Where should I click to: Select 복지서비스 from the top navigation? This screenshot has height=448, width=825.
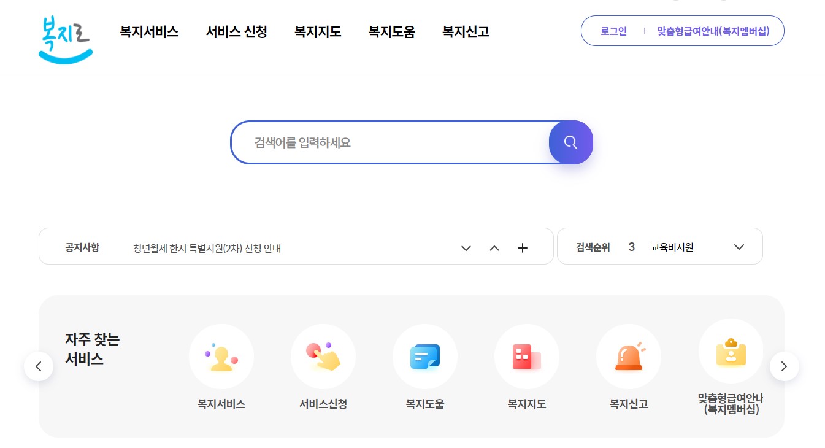[x=148, y=32]
